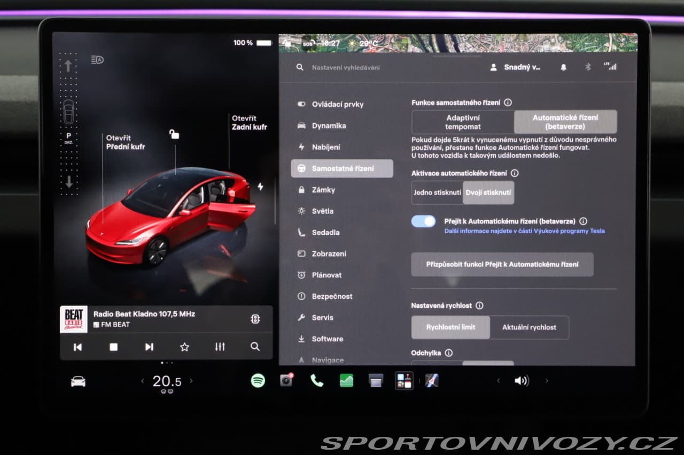Viewport: 684px width, 455px height.
Task: Open driver profile Snadný v... menu
Action: tap(515, 67)
